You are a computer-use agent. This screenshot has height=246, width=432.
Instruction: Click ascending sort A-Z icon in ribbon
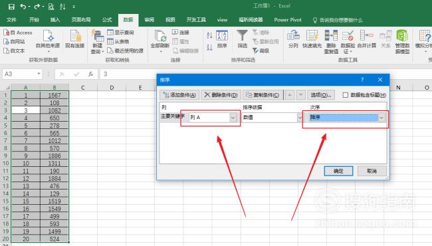209,35
